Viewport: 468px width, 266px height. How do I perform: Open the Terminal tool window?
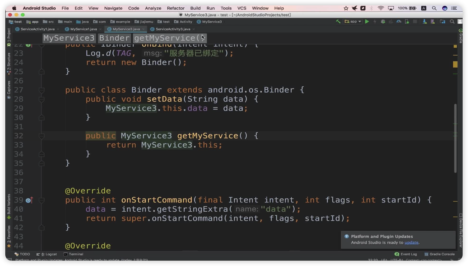click(73, 254)
